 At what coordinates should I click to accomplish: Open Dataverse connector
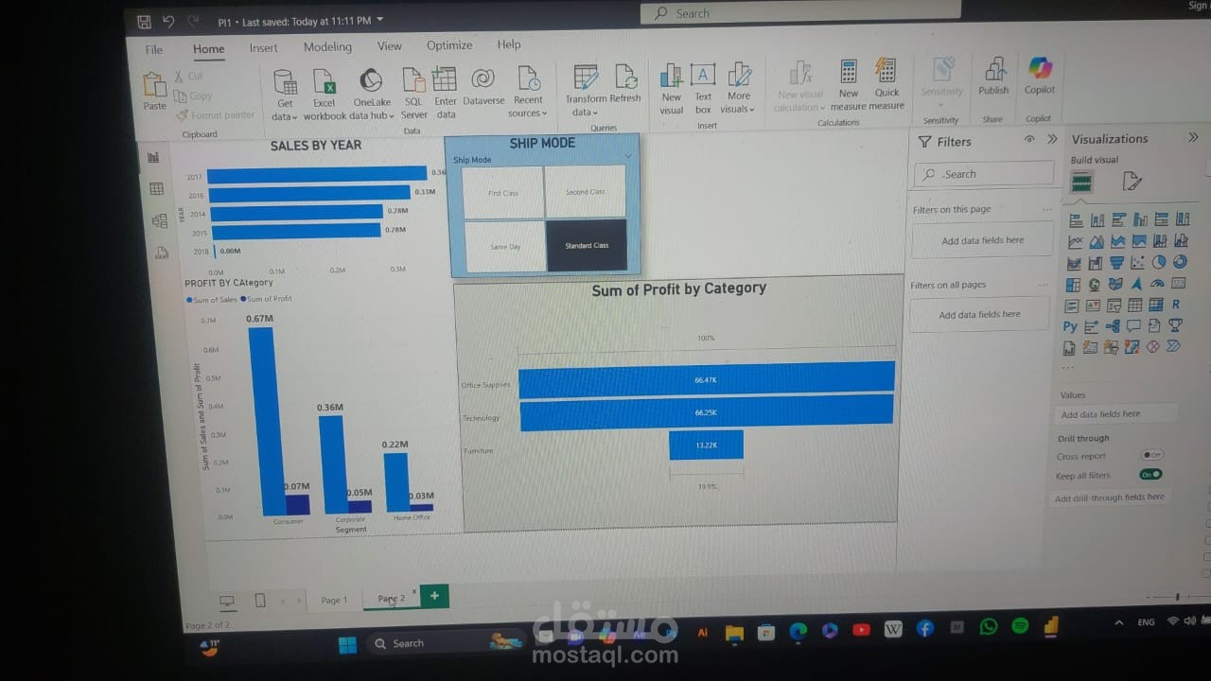(483, 87)
